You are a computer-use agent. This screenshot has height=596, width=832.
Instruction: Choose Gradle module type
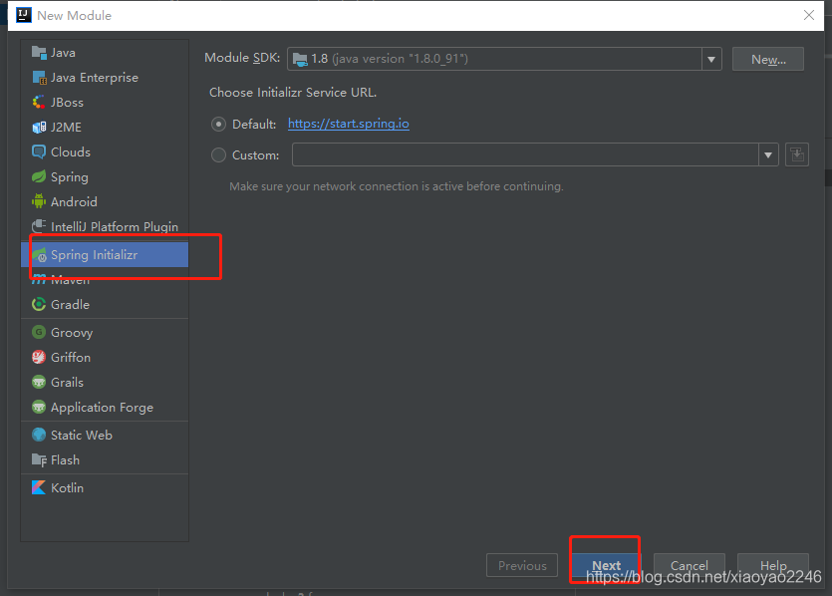tap(105, 305)
